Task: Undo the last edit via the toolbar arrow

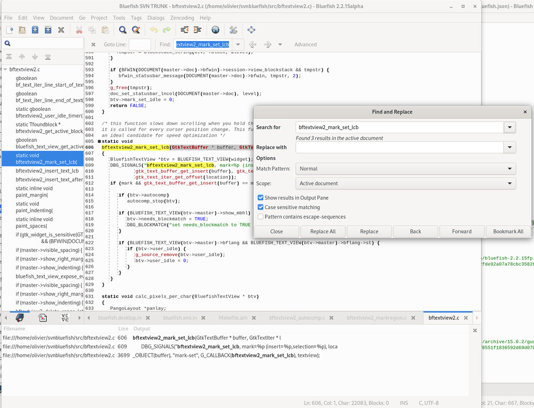Action: point(154,30)
